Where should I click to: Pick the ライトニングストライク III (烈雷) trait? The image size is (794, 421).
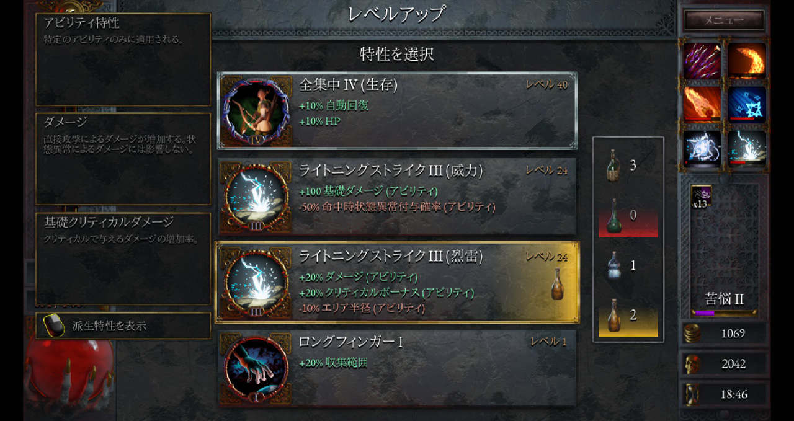point(397,282)
